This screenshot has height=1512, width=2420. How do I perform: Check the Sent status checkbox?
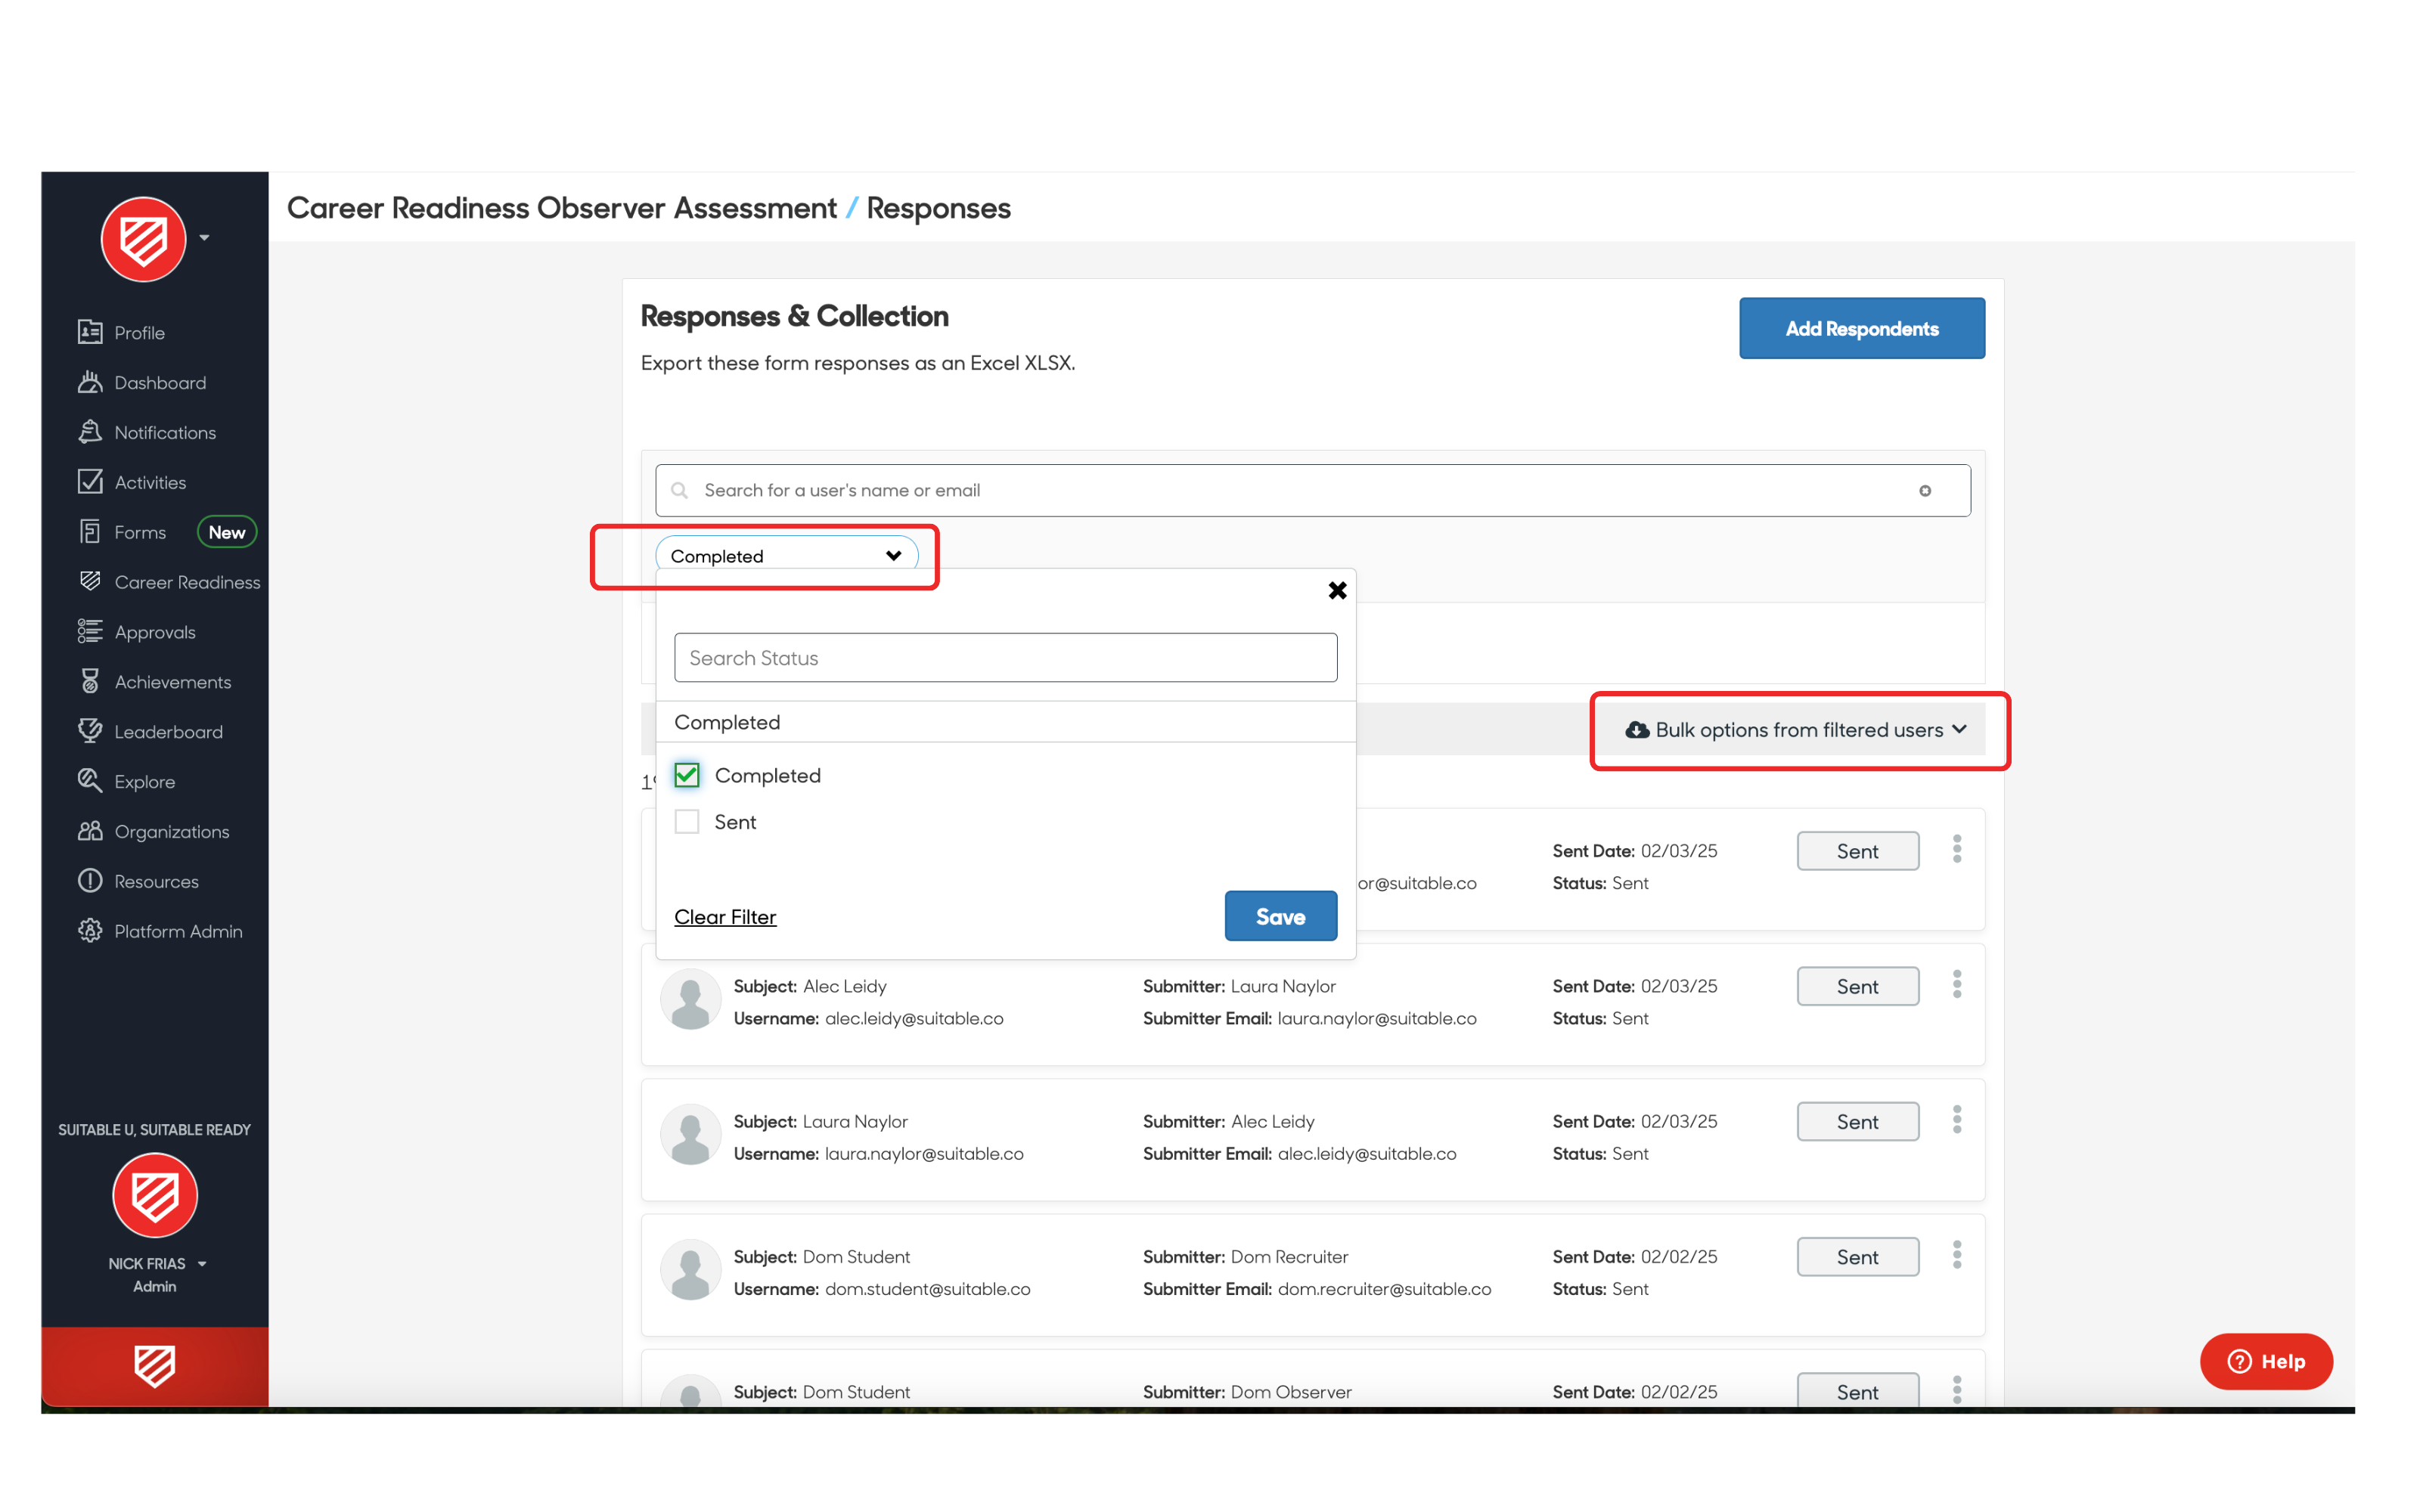(x=687, y=822)
